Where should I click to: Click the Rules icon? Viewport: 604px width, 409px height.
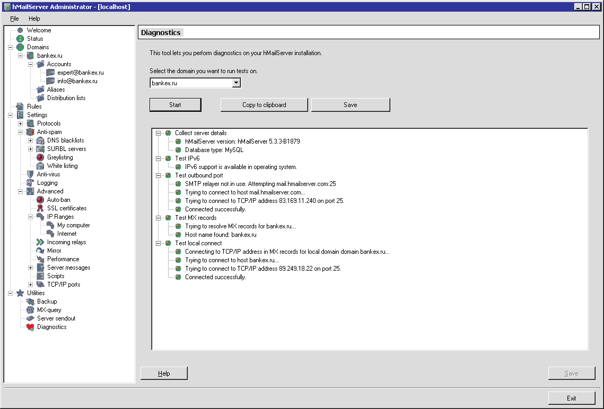pyautogui.click(x=20, y=106)
